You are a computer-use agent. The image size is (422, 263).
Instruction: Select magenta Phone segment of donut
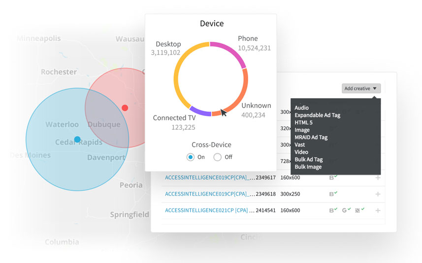(232, 51)
